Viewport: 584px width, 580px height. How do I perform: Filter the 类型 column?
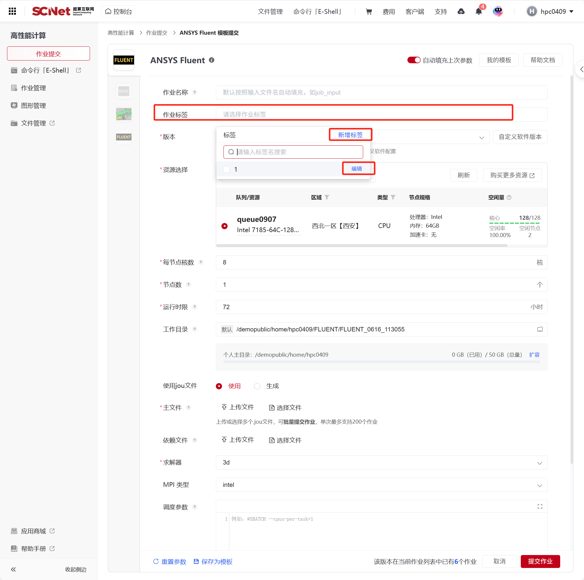(393, 197)
